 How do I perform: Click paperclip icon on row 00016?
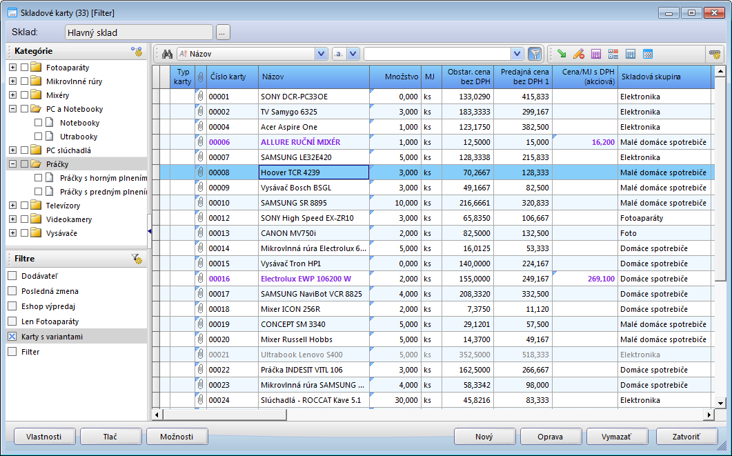click(201, 279)
